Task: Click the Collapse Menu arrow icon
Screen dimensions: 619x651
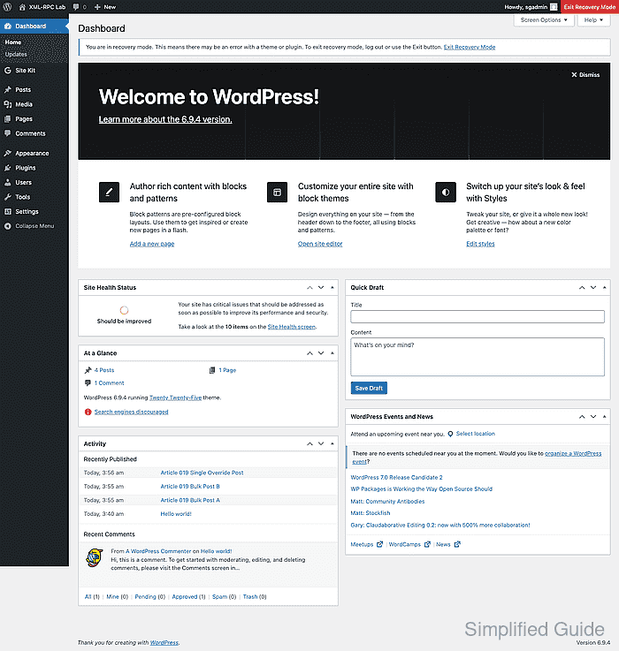Action: coord(8,226)
